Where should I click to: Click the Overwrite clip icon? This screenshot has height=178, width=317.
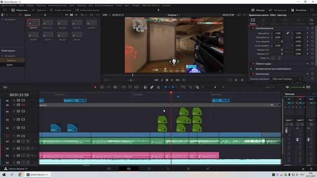(x=130, y=87)
